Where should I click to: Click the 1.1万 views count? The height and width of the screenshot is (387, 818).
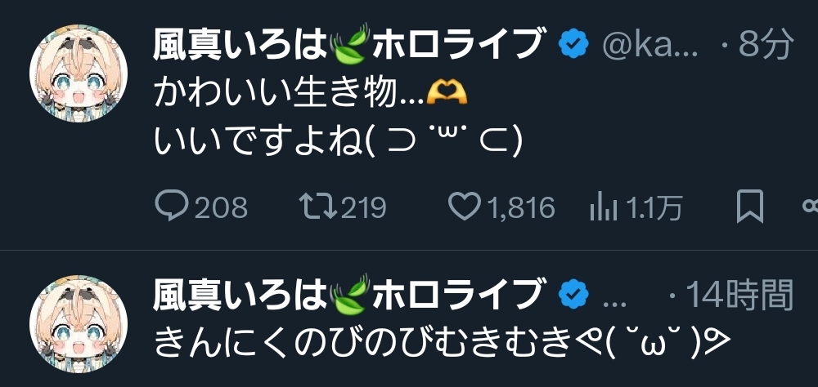click(654, 208)
